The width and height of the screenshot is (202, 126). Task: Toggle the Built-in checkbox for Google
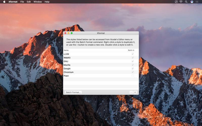133,69
